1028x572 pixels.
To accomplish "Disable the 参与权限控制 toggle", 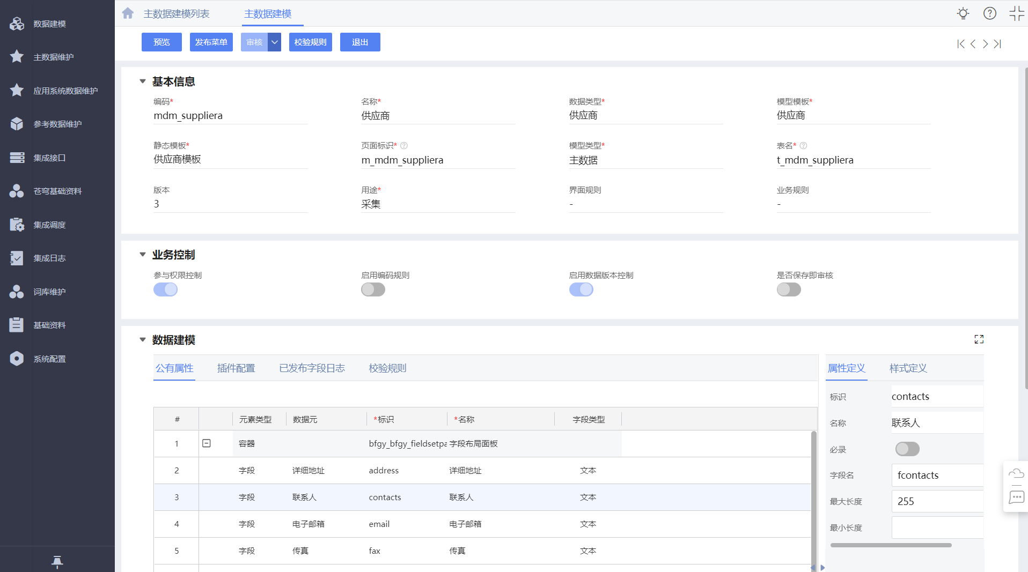I will (x=165, y=289).
